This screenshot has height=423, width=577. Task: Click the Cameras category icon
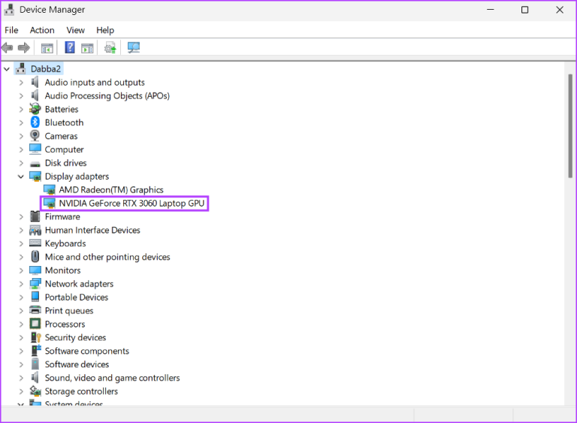pyautogui.click(x=35, y=136)
